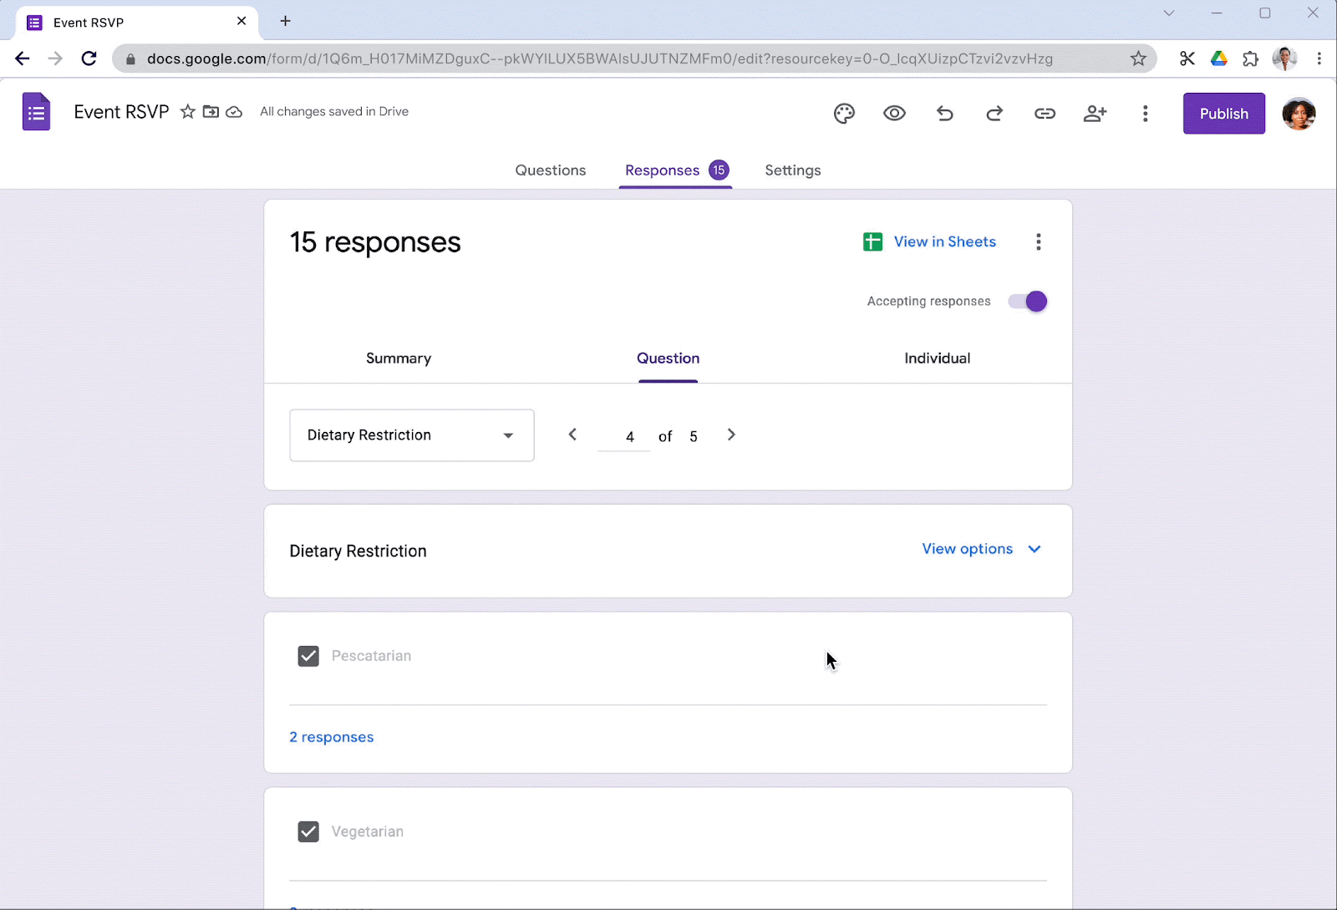Click the Redo icon
This screenshot has height=910, width=1337.
(994, 113)
